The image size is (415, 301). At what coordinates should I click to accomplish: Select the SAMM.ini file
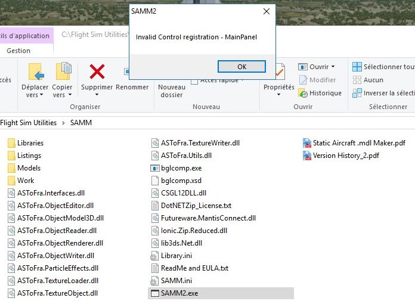(176, 281)
